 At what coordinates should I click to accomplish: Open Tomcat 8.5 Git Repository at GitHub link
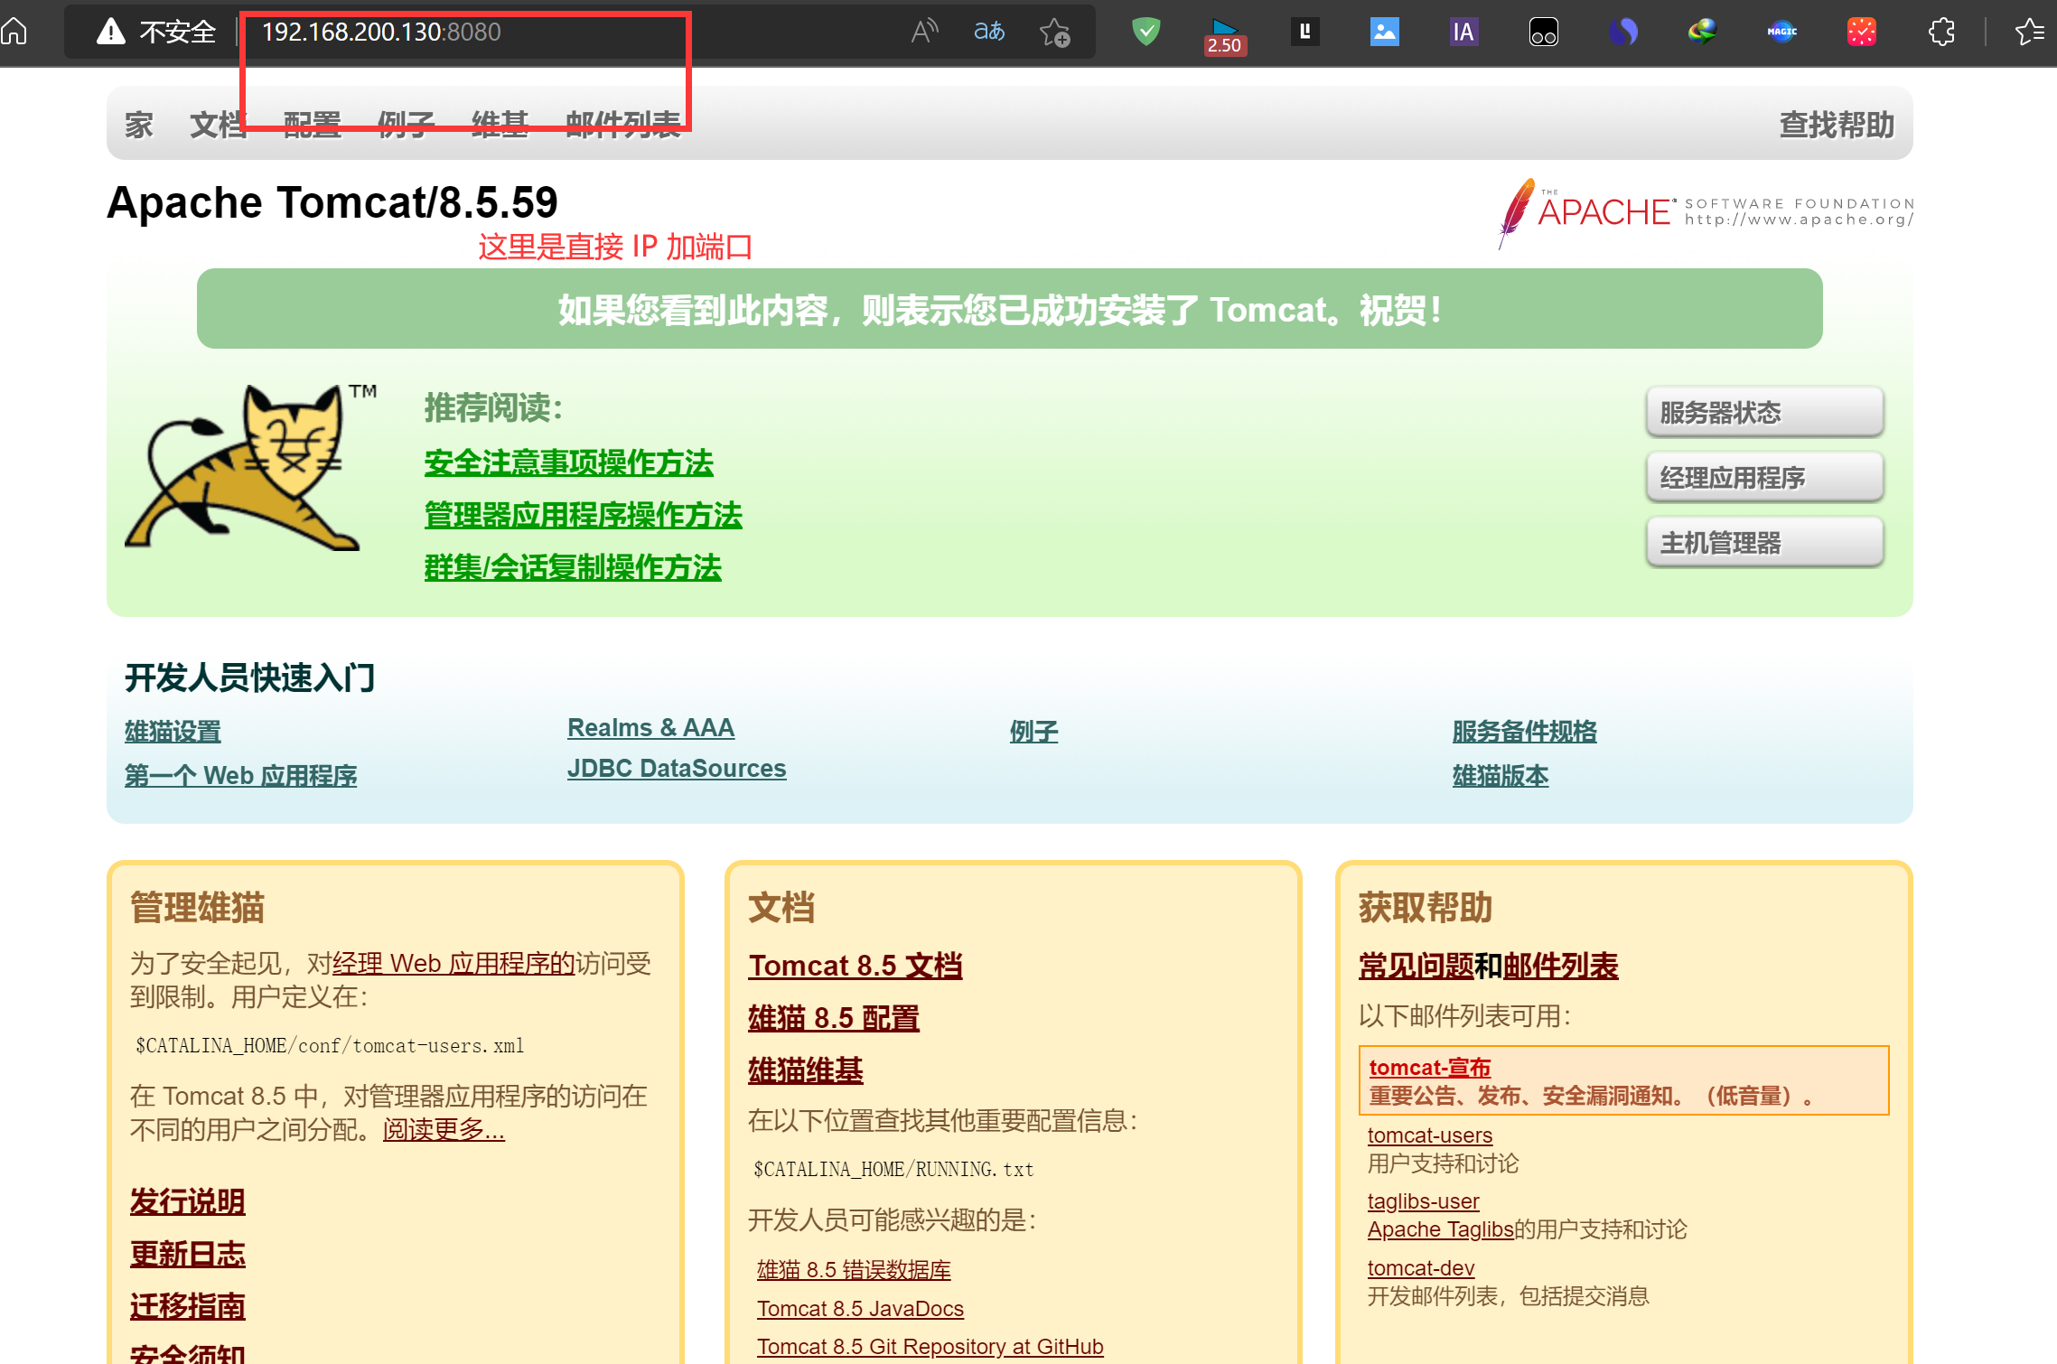point(930,1346)
